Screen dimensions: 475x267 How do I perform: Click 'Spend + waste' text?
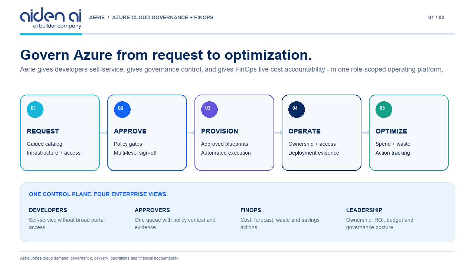(393, 144)
